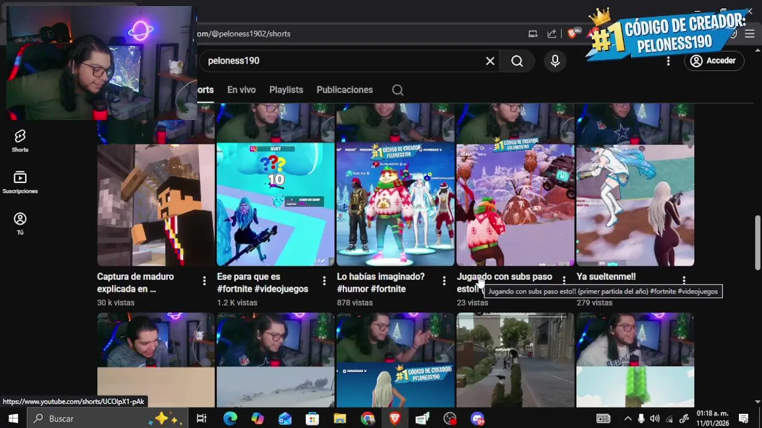Screen dimensions: 762x428
Task: Click the YouTube search magnifier button
Action: point(517,61)
